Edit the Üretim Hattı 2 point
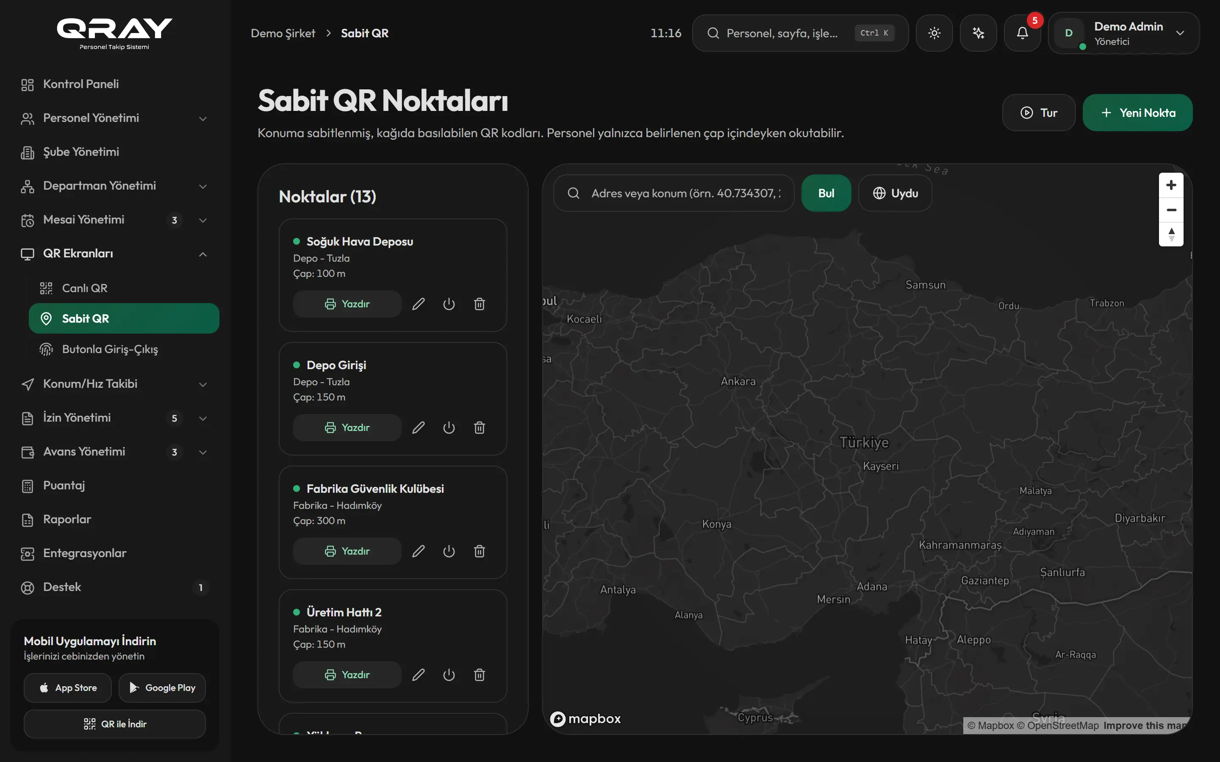This screenshot has height=762, width=1220. click(x=419, y=674)
